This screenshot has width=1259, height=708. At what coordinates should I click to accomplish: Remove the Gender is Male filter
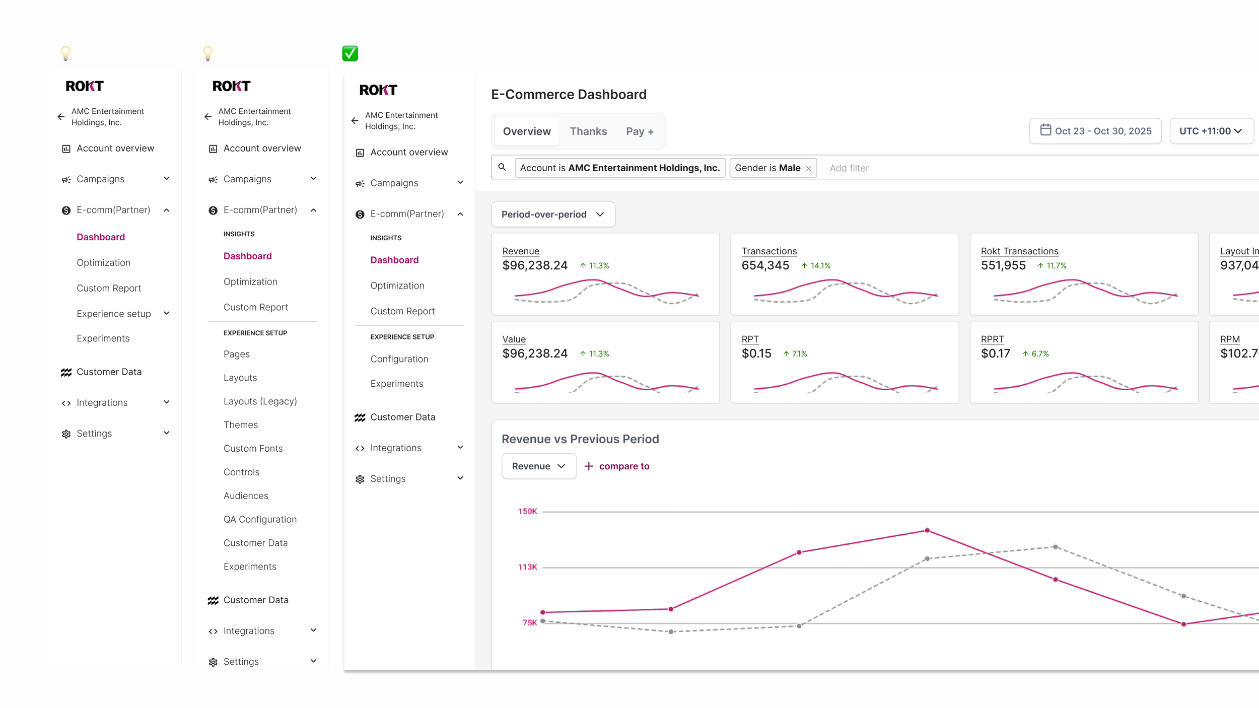pos(809,169)
